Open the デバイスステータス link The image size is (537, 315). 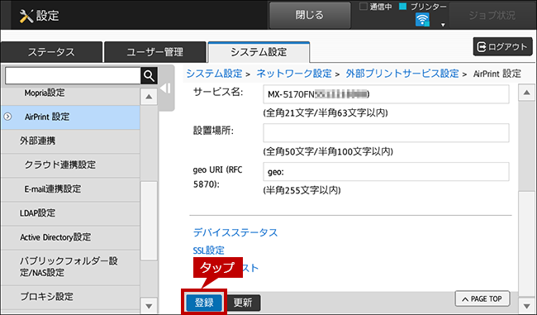(235, 232)
